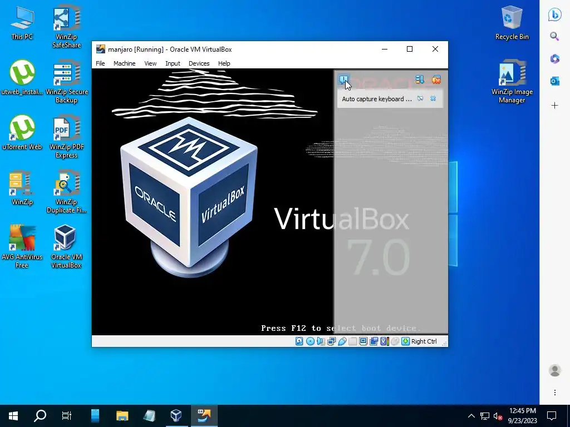
Task: Click the plus icon to add sidebar app
Action: pyautogui.click(x=555, y=106)
